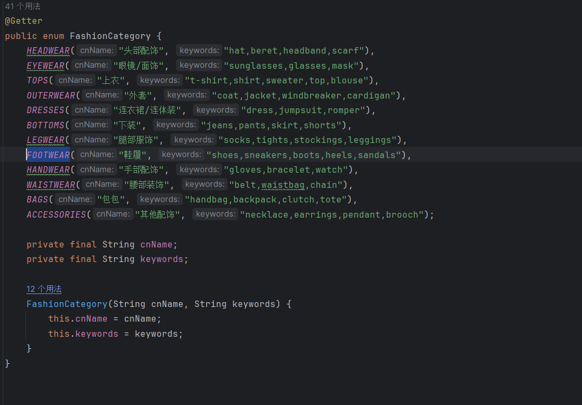Click this.cnName assignment line
Screen dimensions: 582x405
coord(104,319)
